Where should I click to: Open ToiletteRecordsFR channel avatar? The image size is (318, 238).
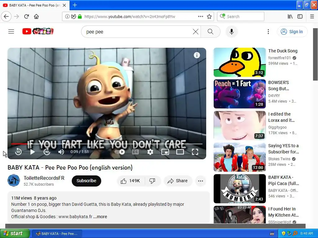[x=14, y=180]
